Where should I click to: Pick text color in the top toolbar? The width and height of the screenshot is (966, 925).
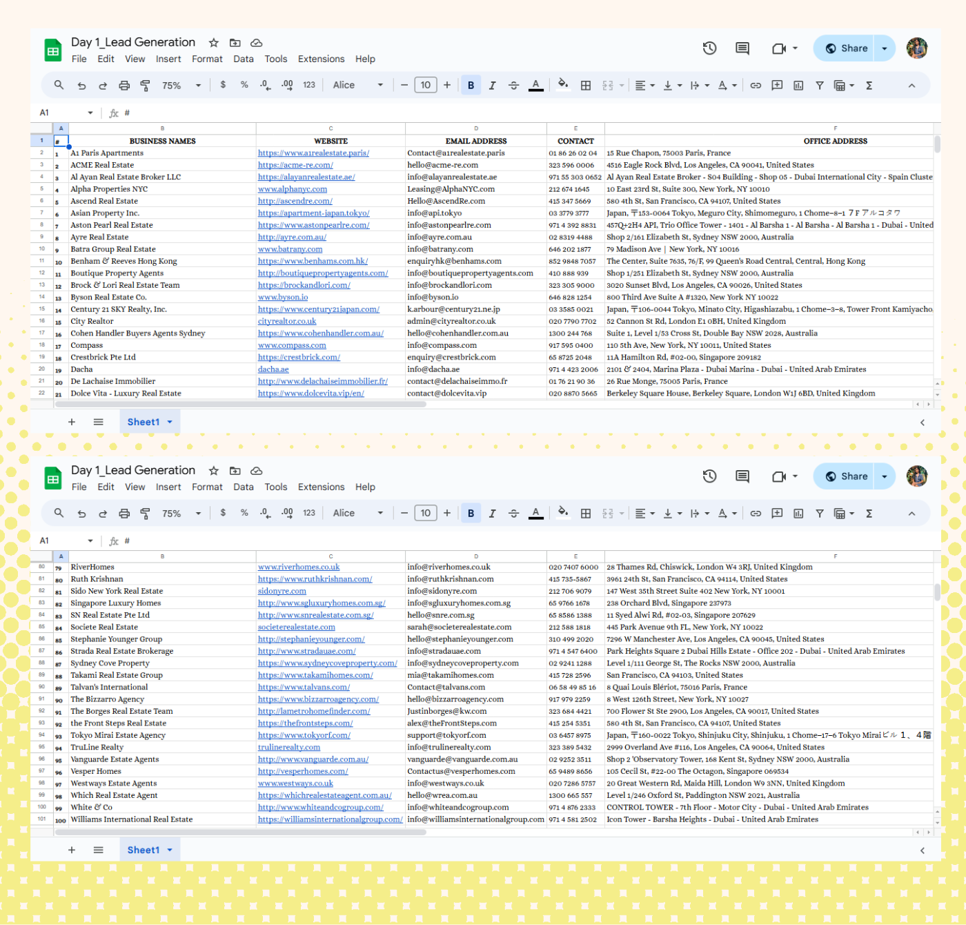(x=535, y=86)
